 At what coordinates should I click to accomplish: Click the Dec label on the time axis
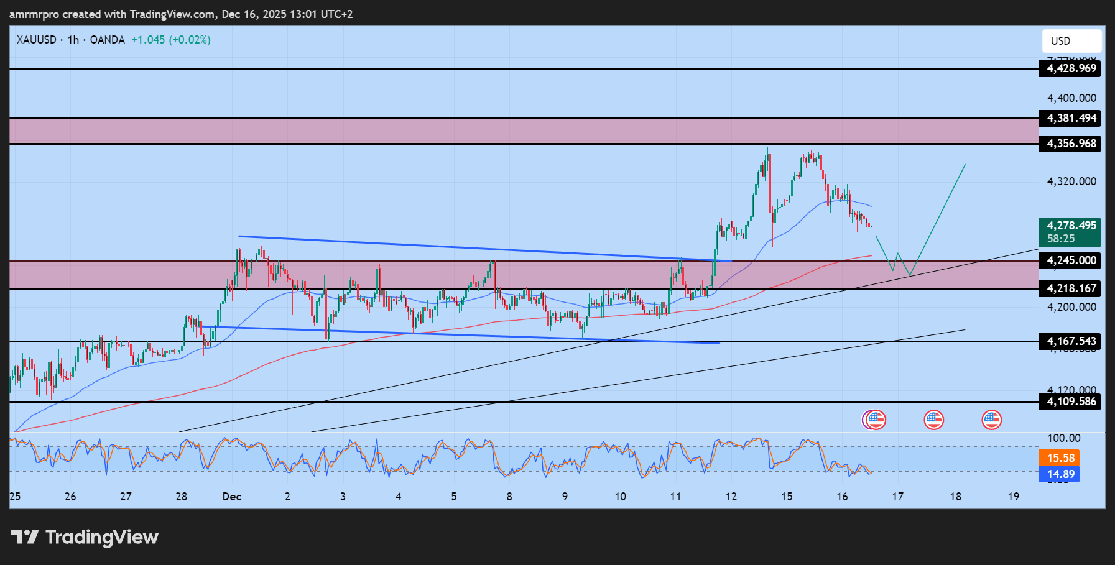coord(232,497)
